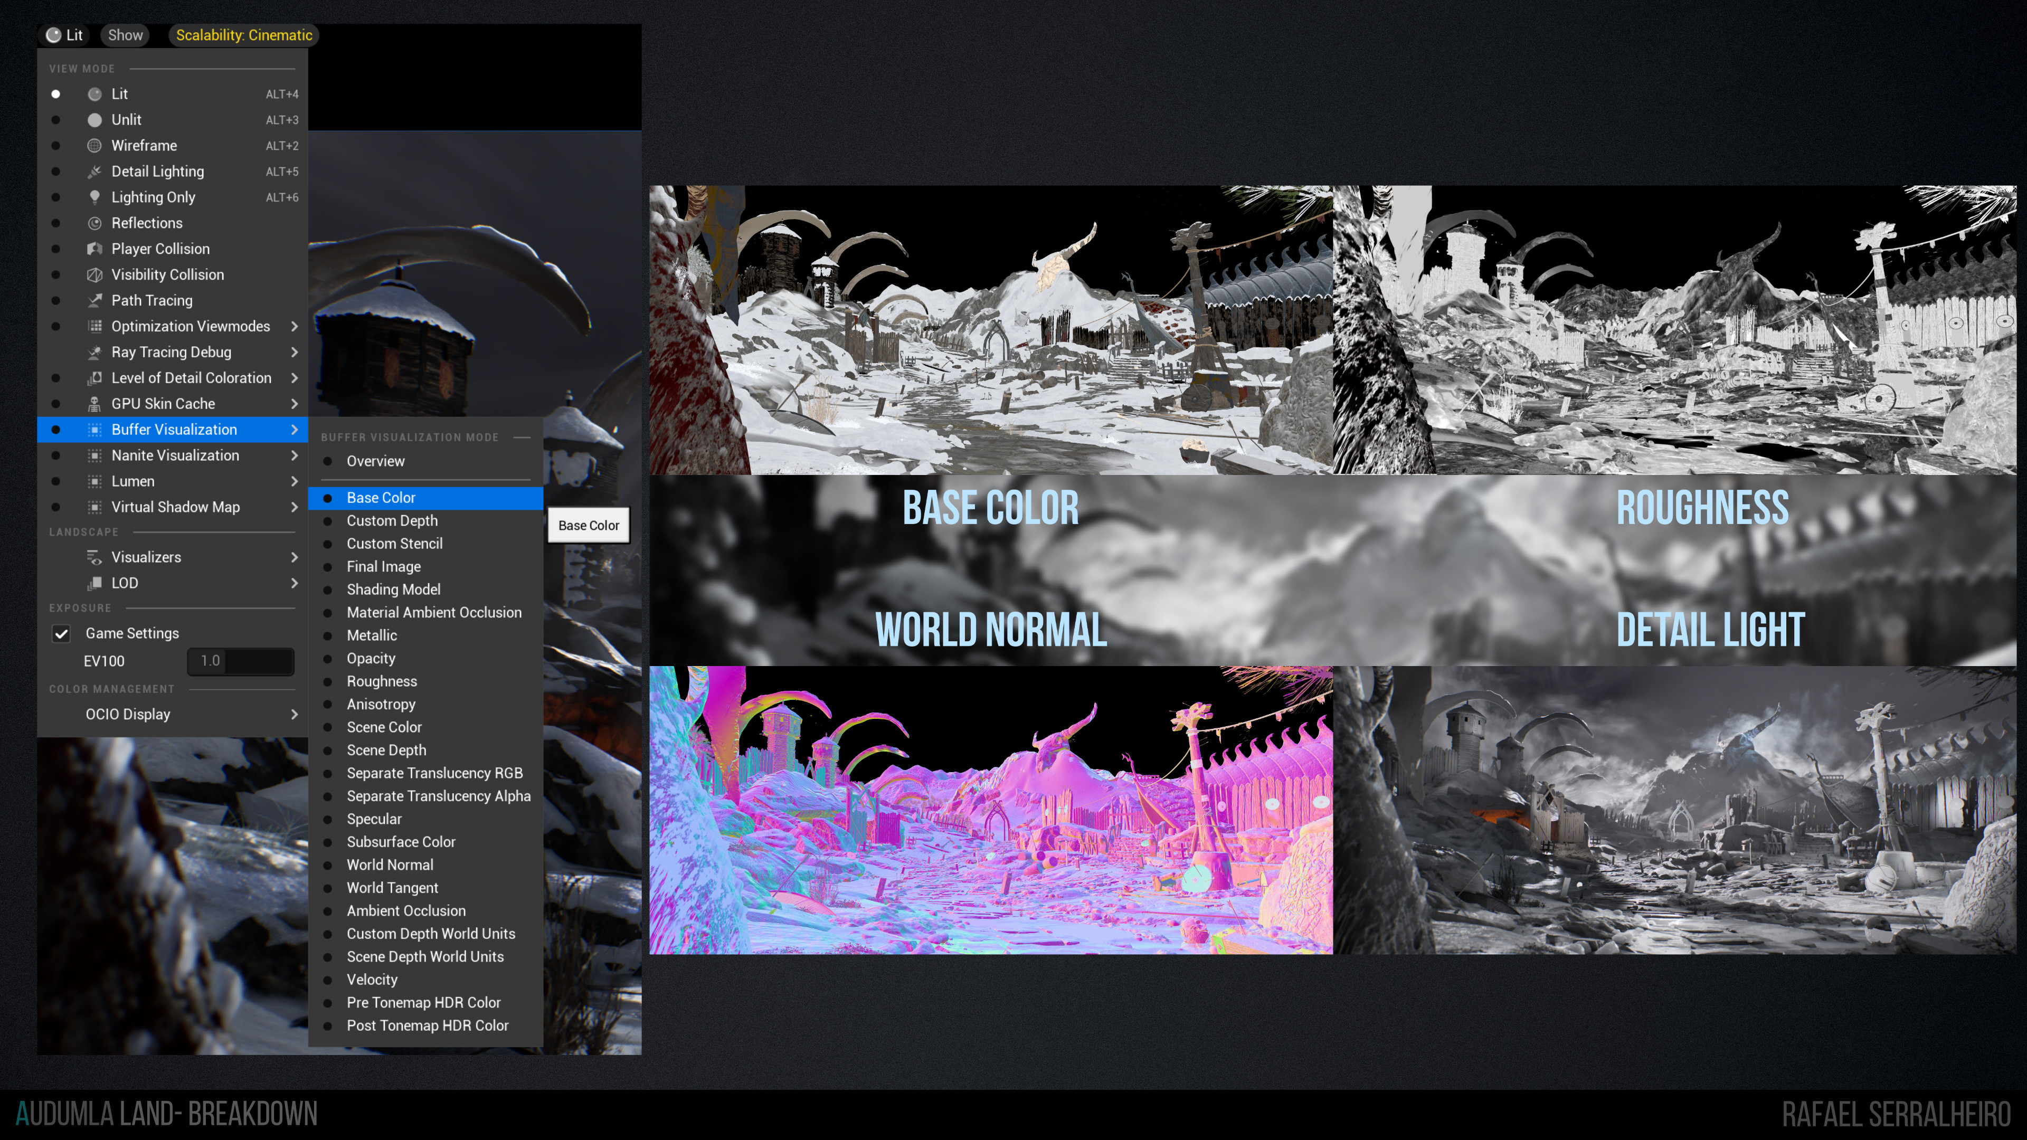Click the Unlit sphere icon

pyautogui.click(x=94, y=120)
